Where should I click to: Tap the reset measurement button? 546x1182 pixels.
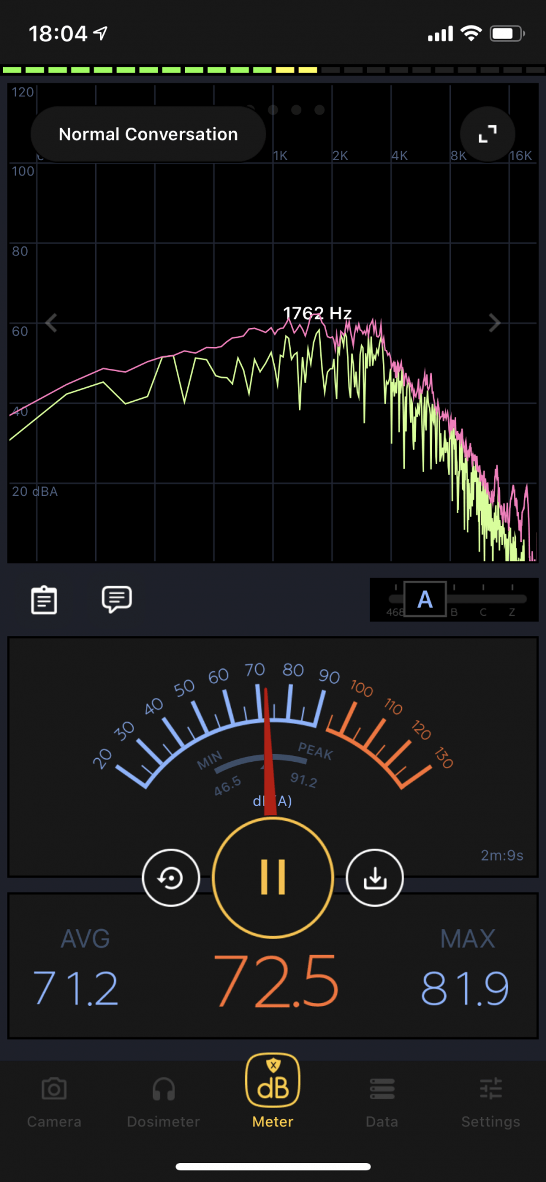click(x=171, y=878)
